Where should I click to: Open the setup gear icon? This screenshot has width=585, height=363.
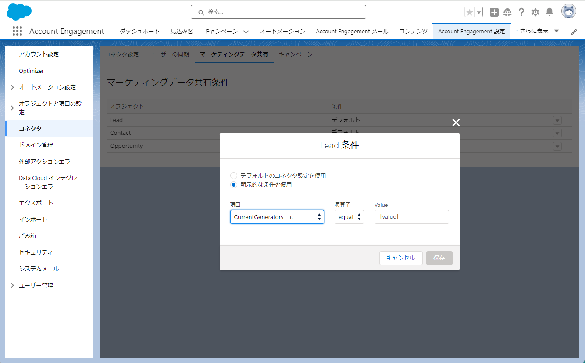(x=535, y=12)
